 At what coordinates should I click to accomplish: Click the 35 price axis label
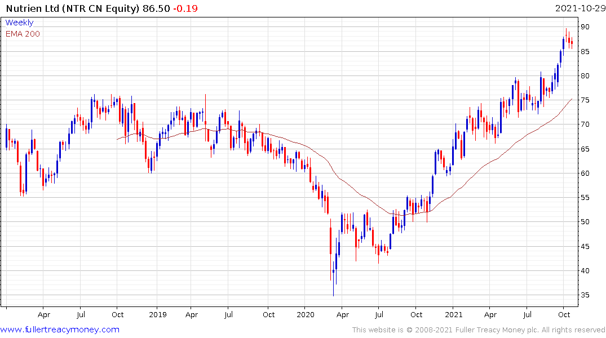coord(585,295)
